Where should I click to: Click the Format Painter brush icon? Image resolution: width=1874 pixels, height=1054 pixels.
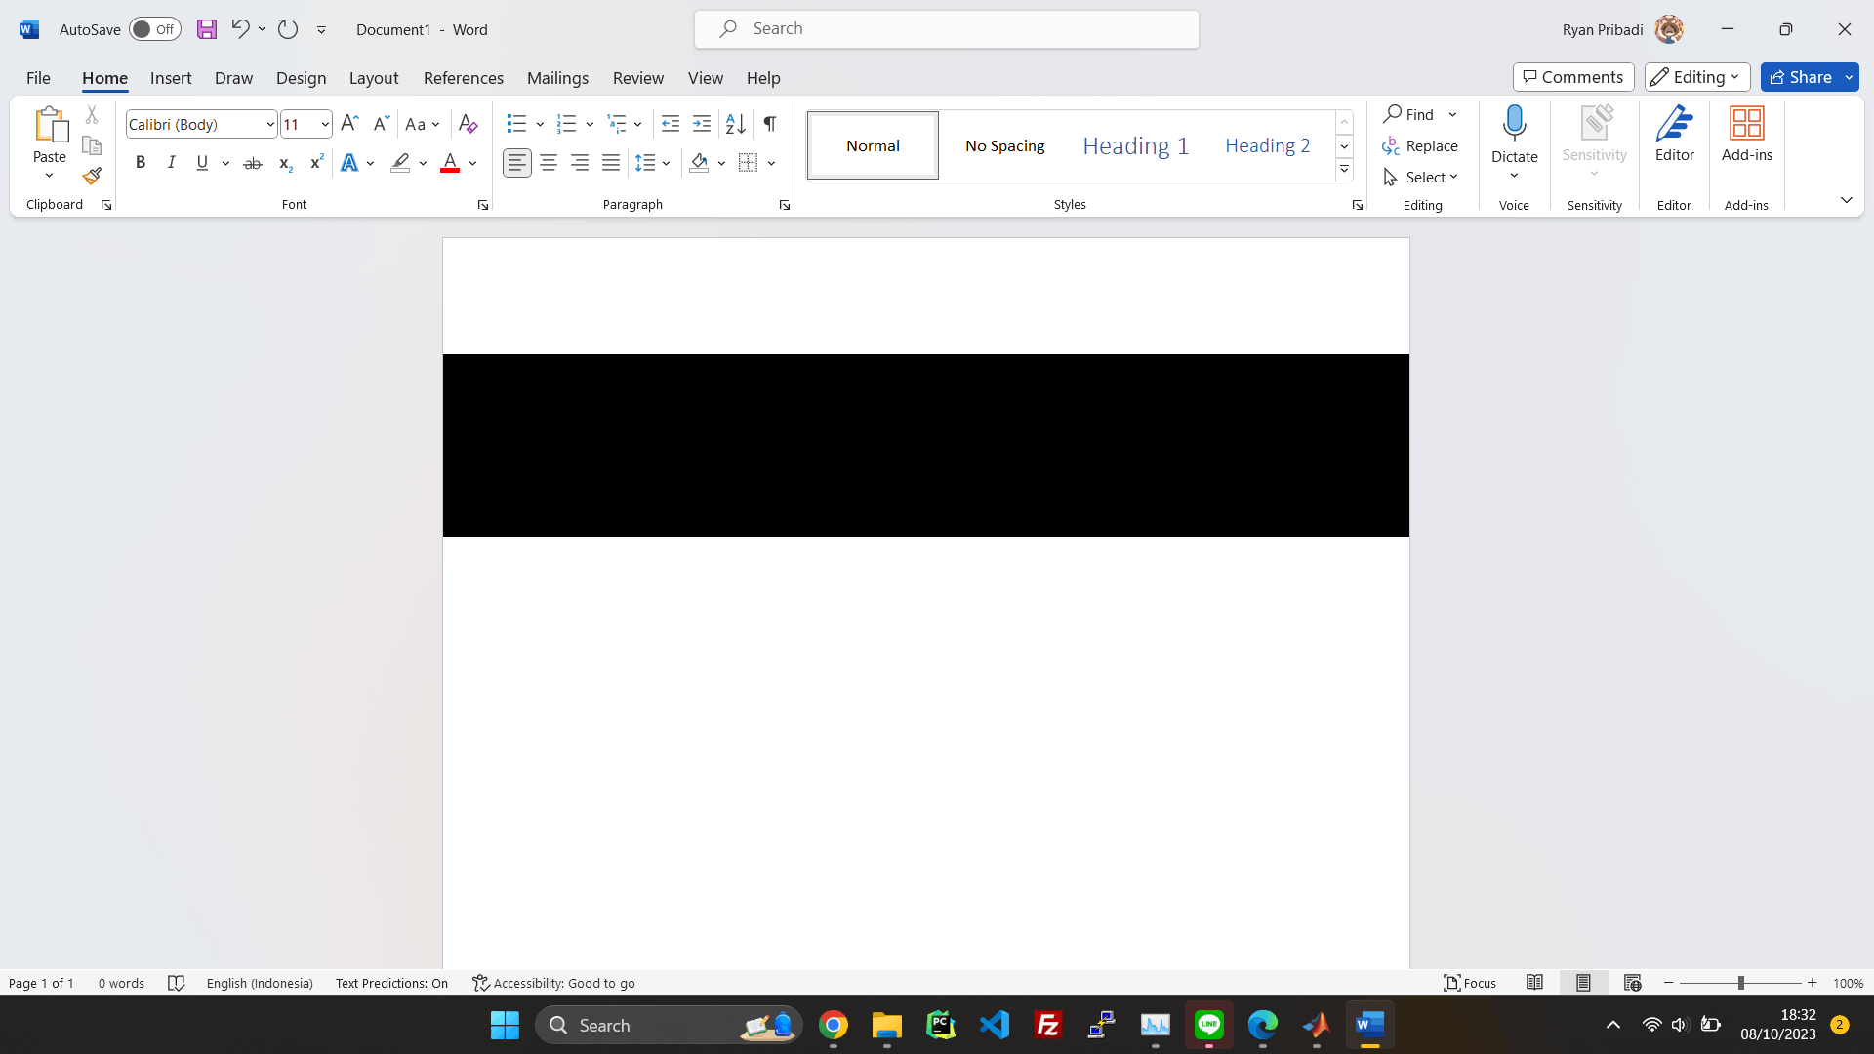click(92, 177)
